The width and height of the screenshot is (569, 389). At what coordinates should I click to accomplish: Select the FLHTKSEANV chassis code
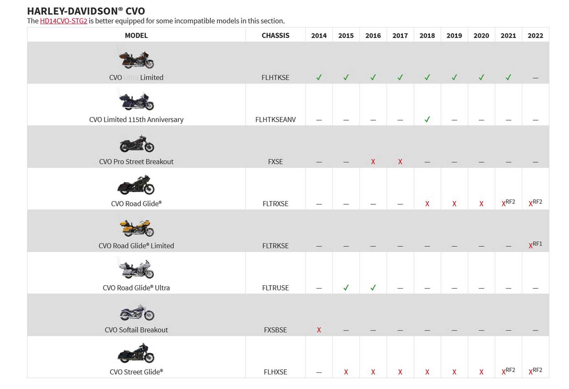(x=276, y=119)
